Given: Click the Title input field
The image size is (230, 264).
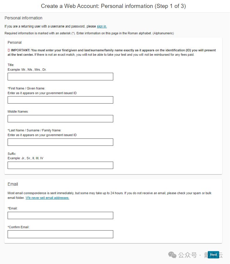Looking at the screenshot, I should [60, 77].
